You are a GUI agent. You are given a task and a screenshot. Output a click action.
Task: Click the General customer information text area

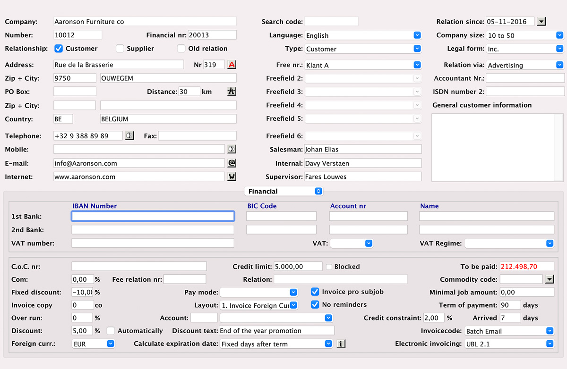[x=498, y=147]
